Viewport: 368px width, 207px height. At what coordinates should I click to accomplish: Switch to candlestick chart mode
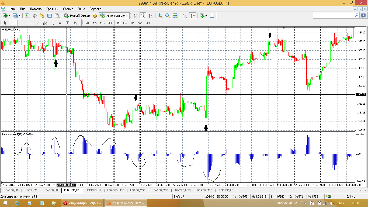143,16
